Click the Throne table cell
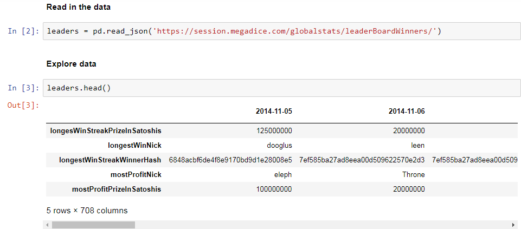Image resolution: width=521 pixels, height=229 pixels. click(x=413, y=174)
